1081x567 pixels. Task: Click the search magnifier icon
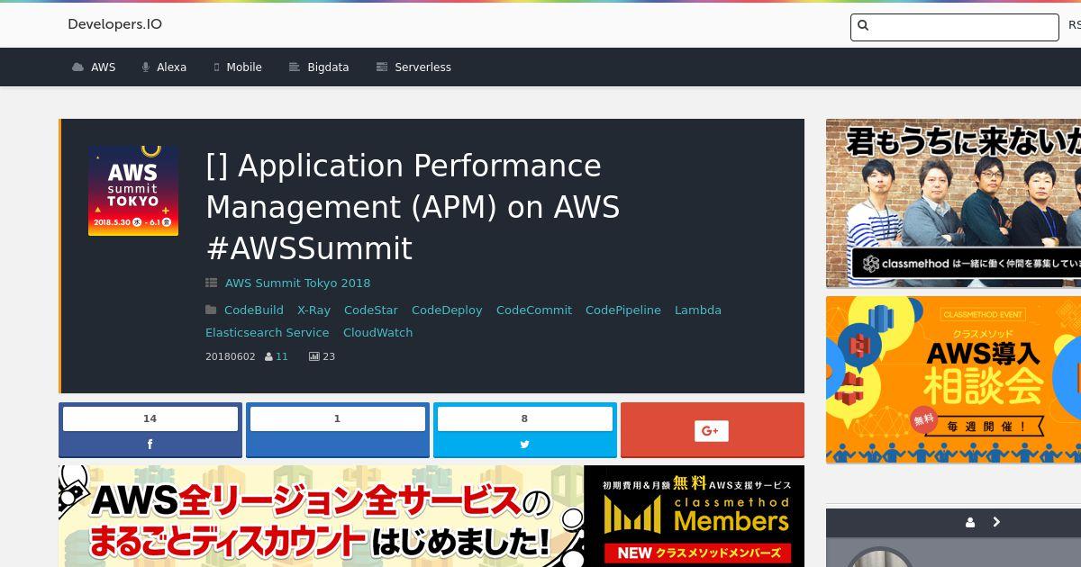(x=863, y=26)
